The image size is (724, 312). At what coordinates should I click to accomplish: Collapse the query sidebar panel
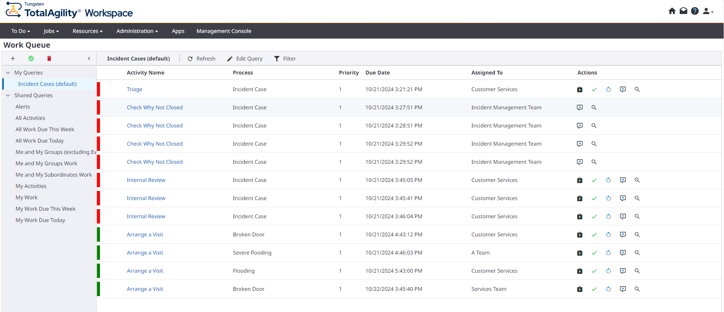pos(89,59)
